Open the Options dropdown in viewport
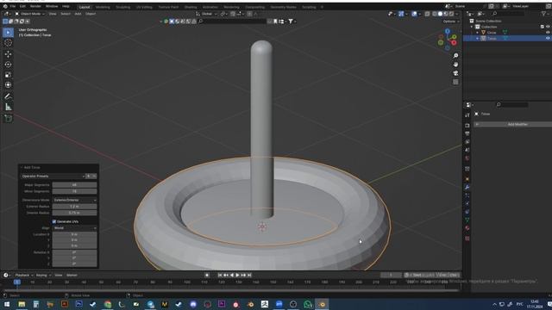This screenshot has width=552, height=310. pos(450,22)
